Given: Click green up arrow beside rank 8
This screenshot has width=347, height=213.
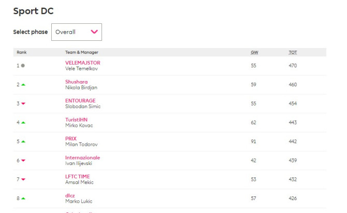Looking at the screenshot, I should pyautogui.click(x=23, y=199).
